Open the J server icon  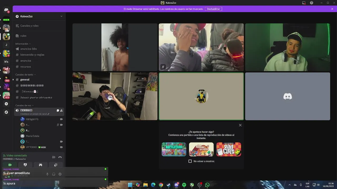click(x=6, y=45)
